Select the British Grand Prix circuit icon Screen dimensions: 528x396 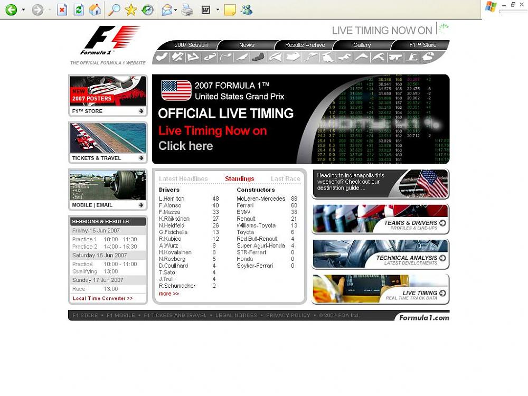pyautogui.click(x=293, y=57)
